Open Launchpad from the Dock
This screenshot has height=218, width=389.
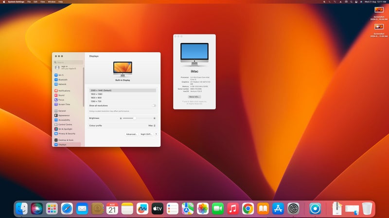click(x=52, y=209)
